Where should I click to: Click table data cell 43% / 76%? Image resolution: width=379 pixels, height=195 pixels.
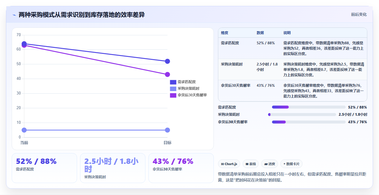click(266, 86)
